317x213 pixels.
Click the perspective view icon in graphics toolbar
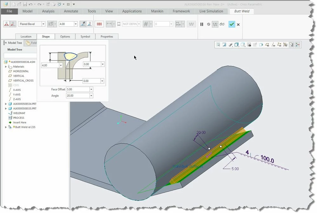tap(261, 45)
